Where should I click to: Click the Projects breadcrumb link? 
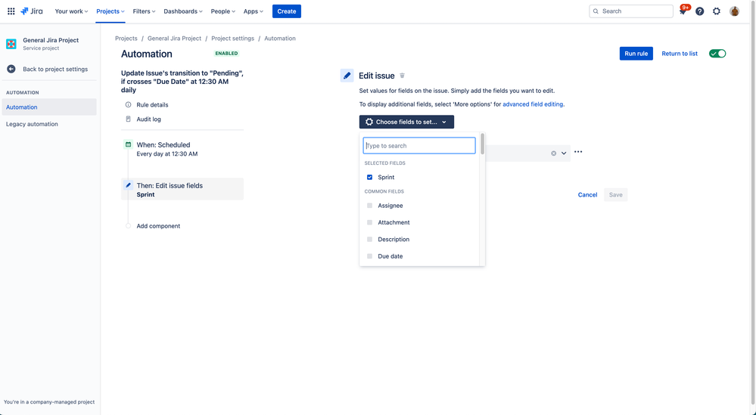126,38
